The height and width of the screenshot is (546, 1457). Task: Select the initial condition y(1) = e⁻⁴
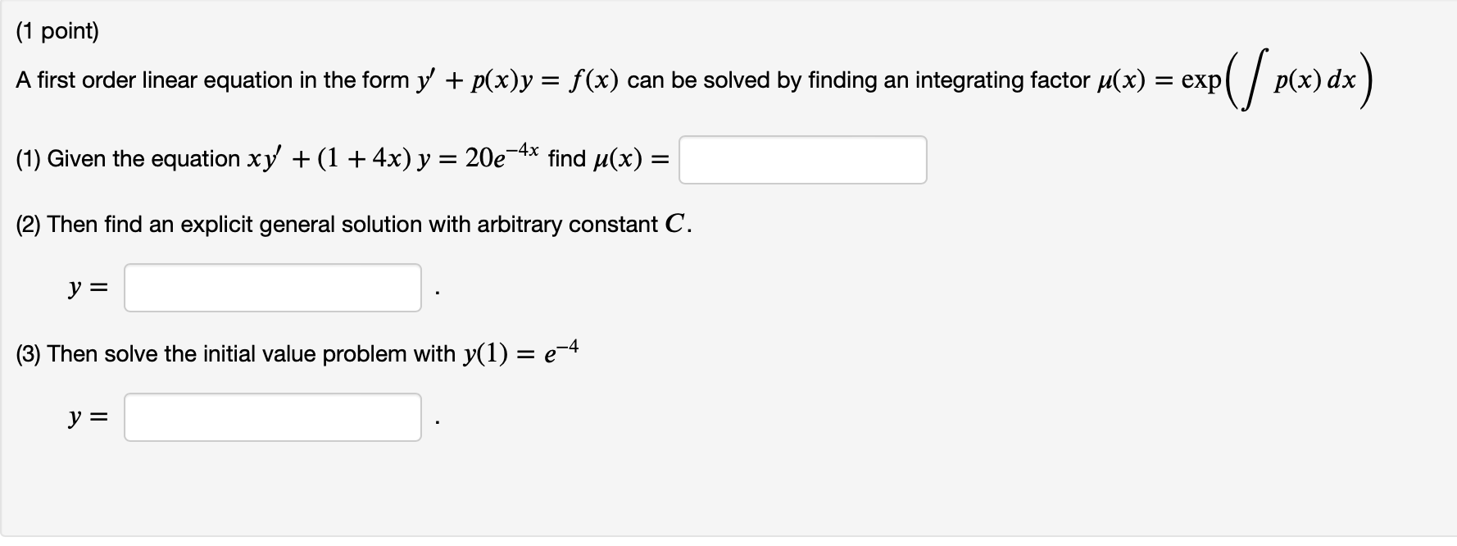tap(520, 353)
